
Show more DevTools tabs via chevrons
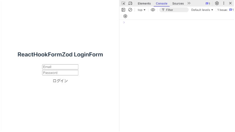[x=189, y=3]
